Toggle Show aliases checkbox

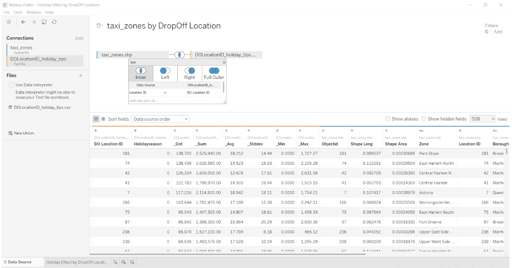(387, 119)
